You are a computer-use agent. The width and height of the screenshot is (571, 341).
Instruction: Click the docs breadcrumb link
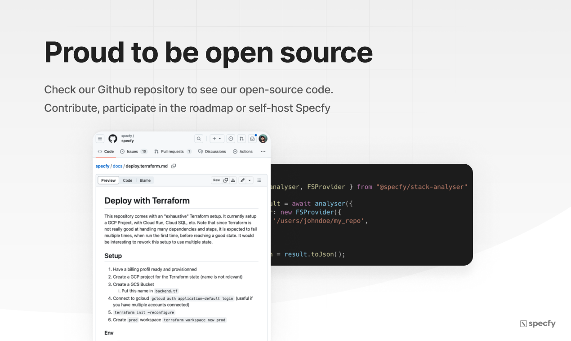point(117,166)
